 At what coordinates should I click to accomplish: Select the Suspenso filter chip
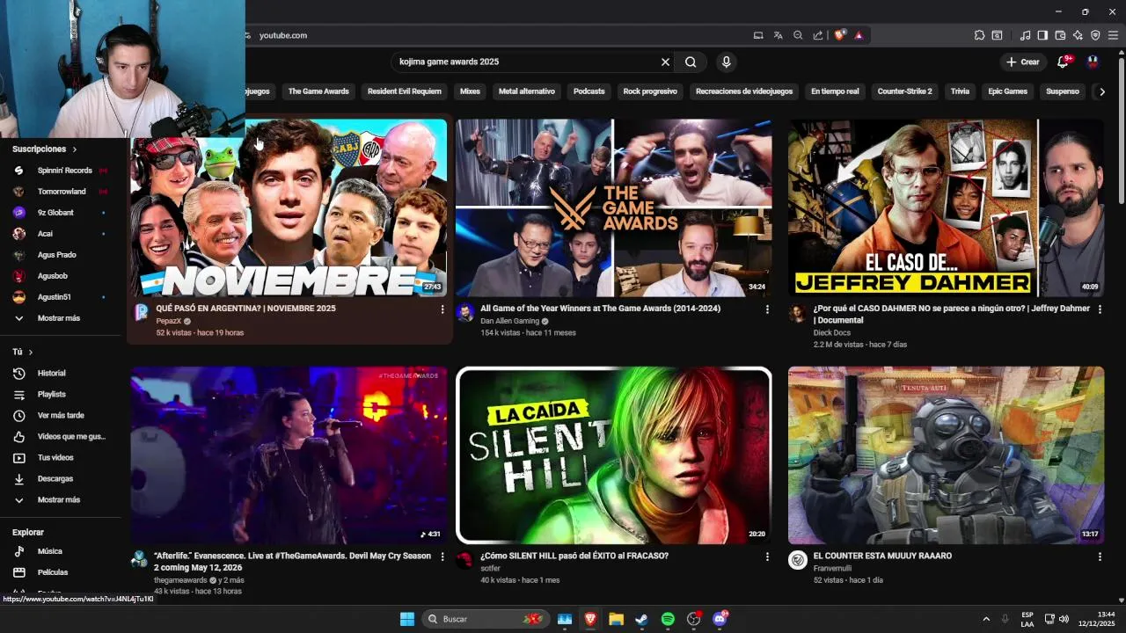pos(1062,91)
